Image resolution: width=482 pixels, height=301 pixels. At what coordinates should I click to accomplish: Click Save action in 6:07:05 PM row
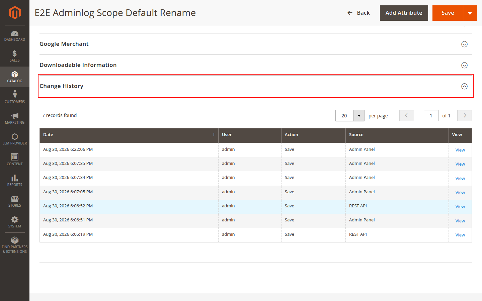point(290,192)
